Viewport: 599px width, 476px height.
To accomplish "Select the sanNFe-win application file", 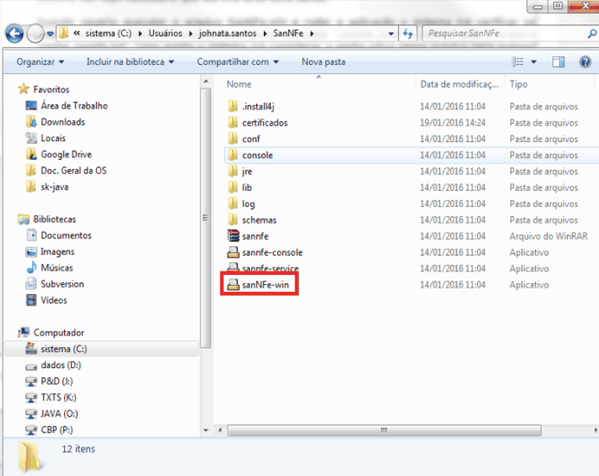I will click(x=259, y=285).
